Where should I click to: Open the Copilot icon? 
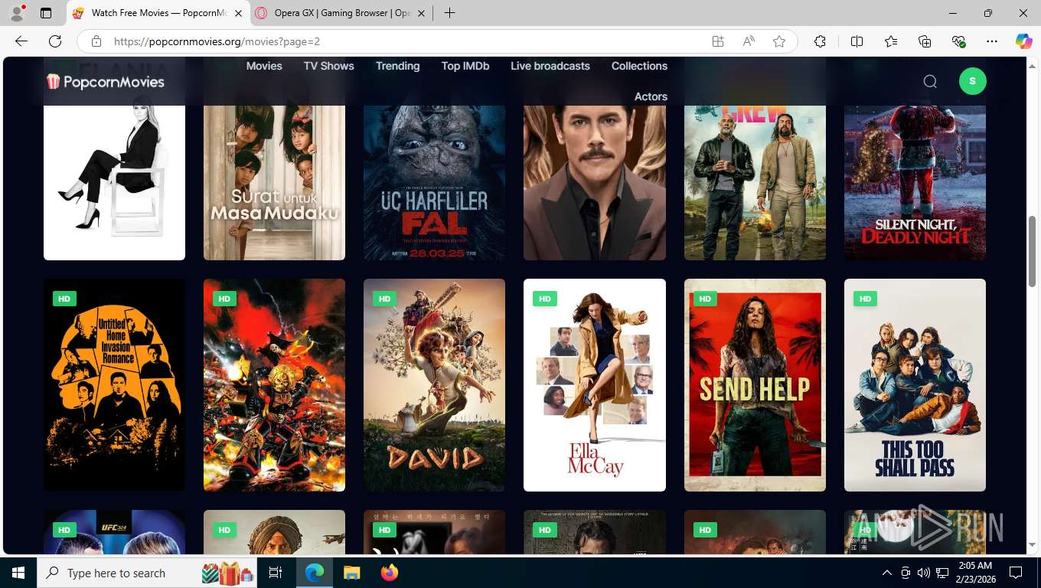tap(1024, 41)
